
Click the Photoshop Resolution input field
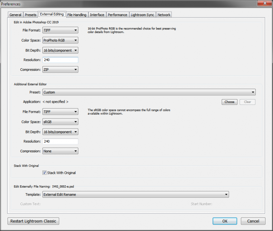coord(60,60)
